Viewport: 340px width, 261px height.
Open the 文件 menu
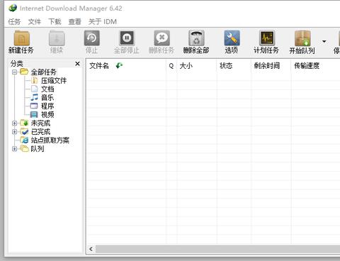[x=35, y=22]
